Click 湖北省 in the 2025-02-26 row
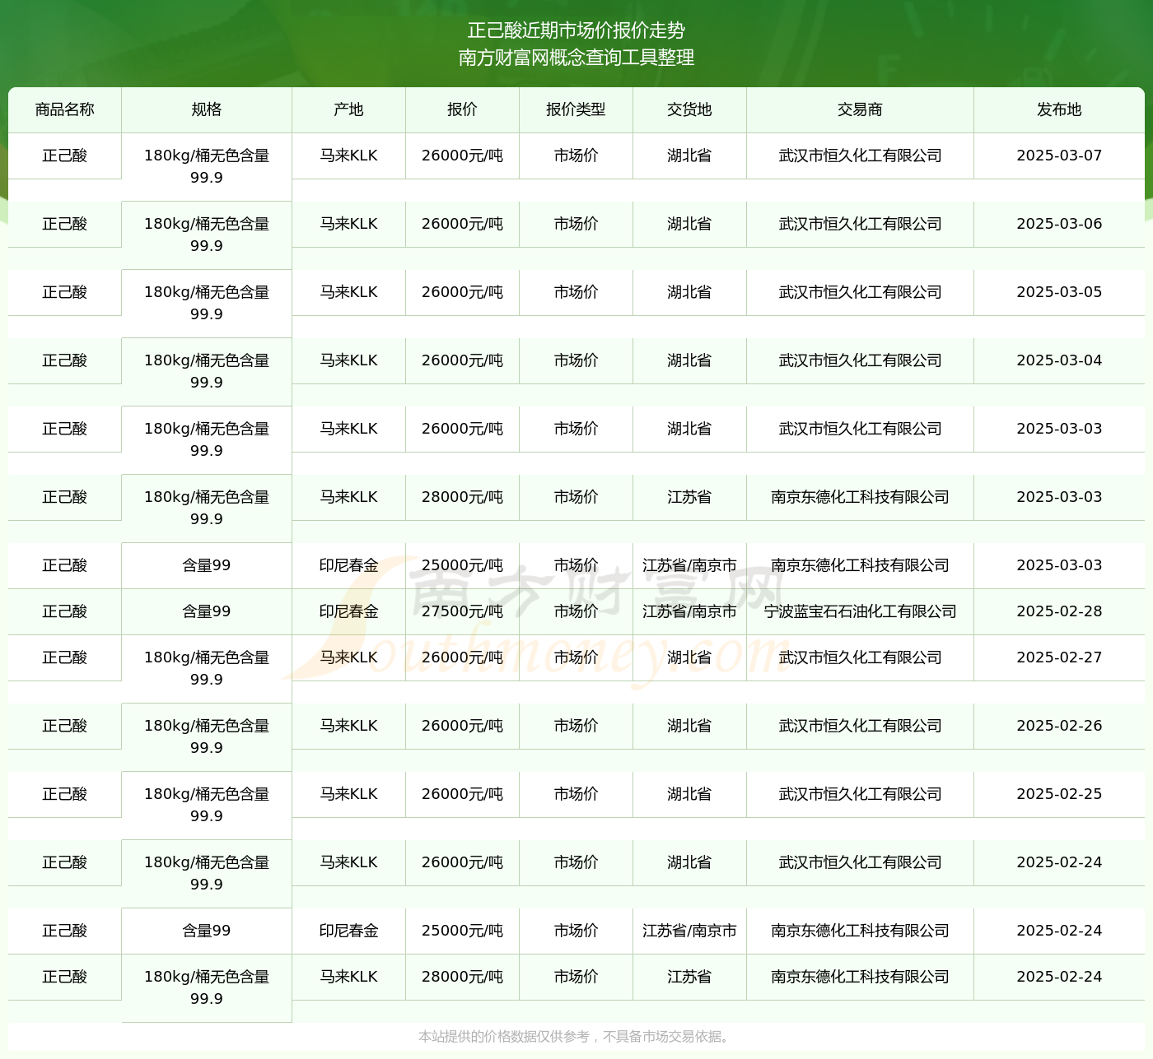1153x1059 pixels. pos(690,726)
